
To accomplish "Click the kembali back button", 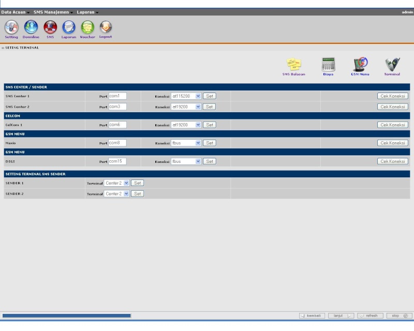I will pos(312,315).
